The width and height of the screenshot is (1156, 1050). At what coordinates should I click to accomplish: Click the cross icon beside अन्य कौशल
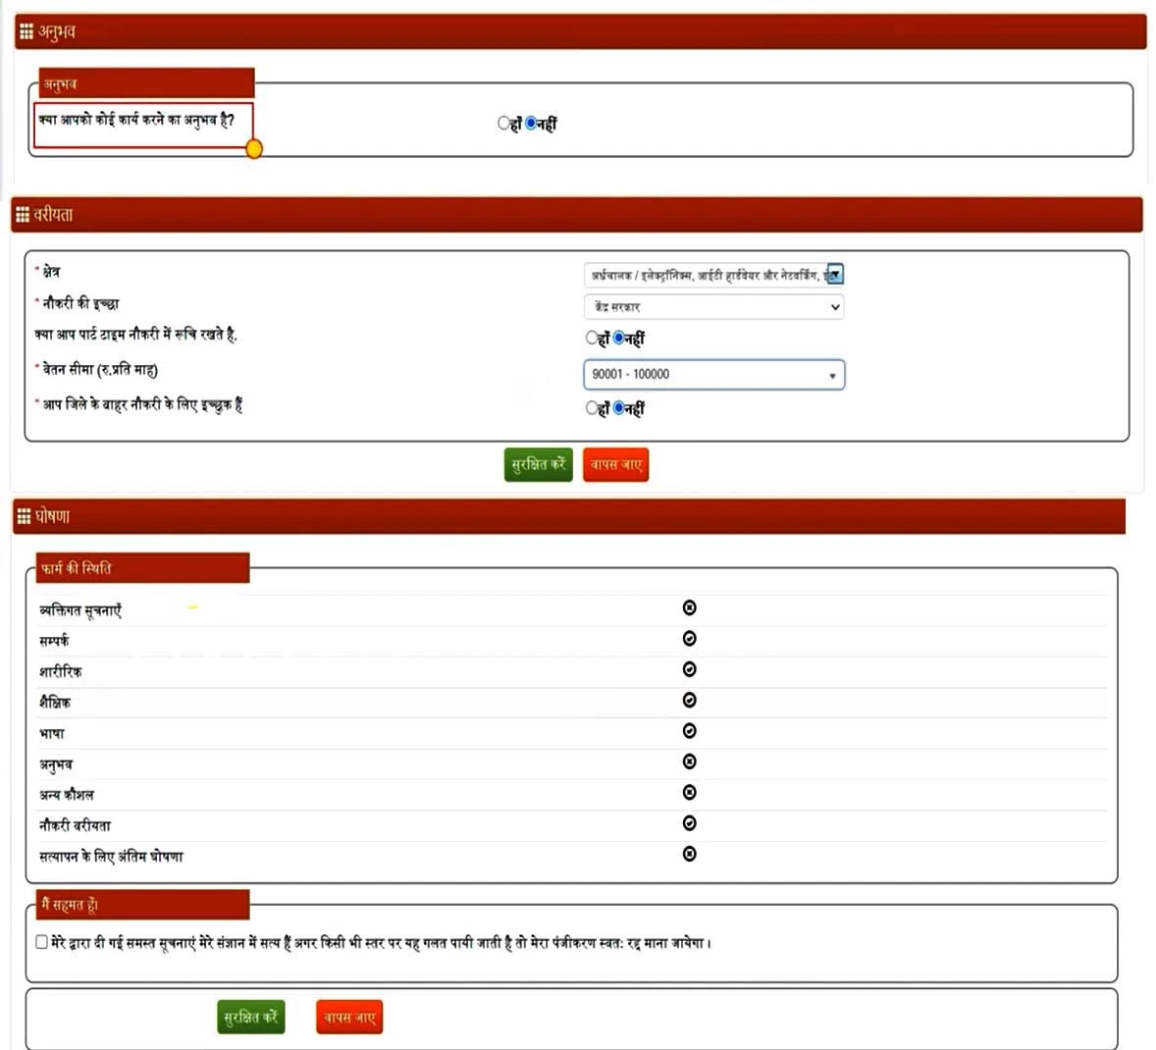(689, 793)
